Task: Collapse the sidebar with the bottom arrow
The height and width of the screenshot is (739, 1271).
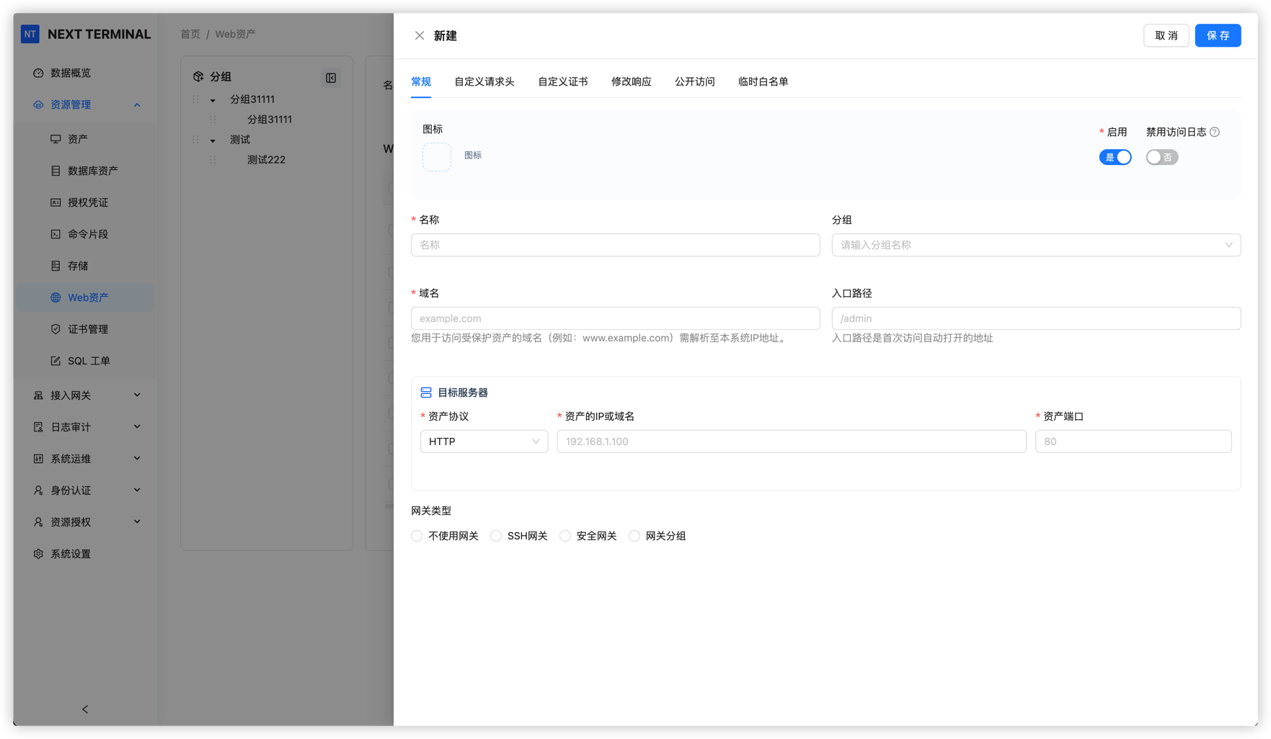Action: [x=85, y=709]
